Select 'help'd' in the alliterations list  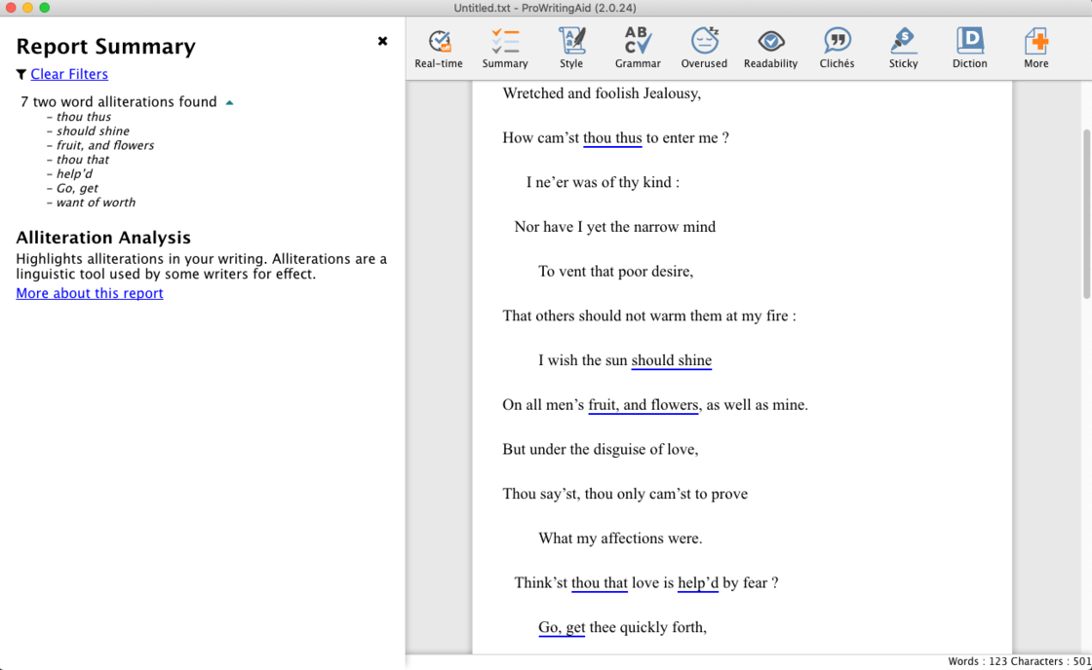[x=74, y=174]
